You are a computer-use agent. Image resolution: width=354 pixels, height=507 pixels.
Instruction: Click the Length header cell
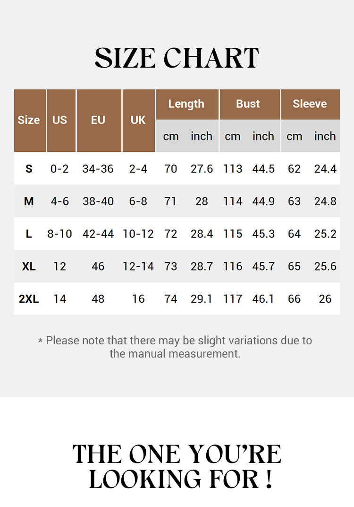point(186,104)
